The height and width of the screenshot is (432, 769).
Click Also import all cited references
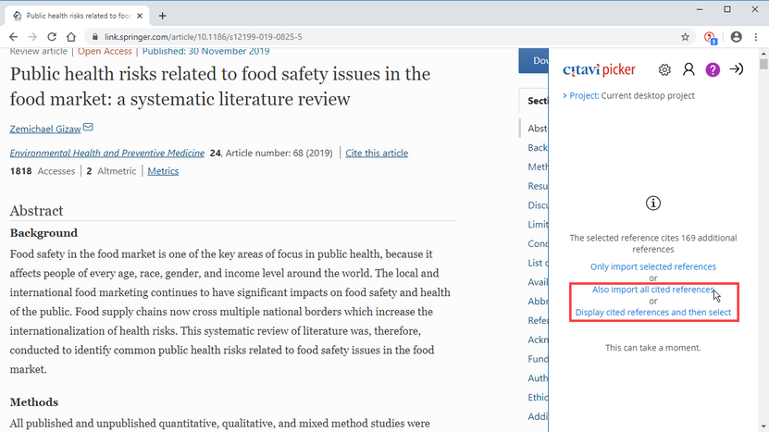(x=652, y=290)
